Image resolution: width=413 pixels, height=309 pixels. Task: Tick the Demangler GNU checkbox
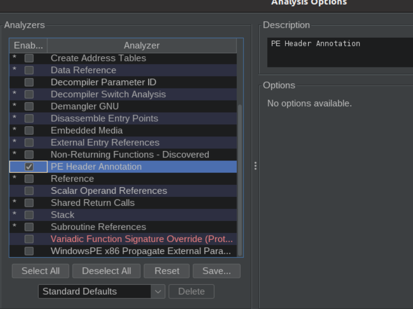coord(29,106)
